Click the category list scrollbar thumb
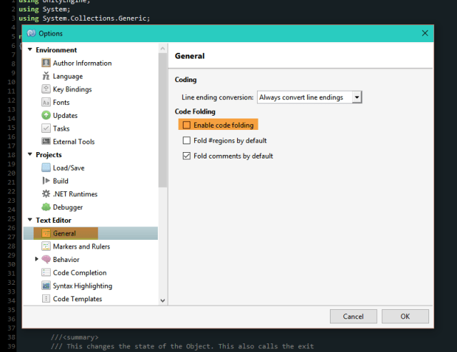The width and height of the screenshot is (457, 352). 163,120
